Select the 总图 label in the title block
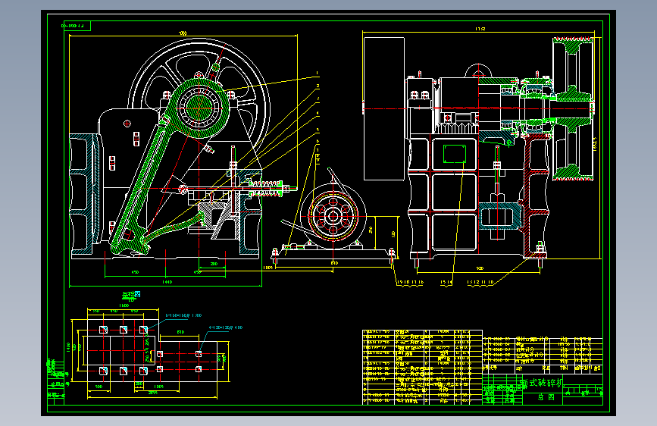The image size is (657, 426). pos(546,397)
